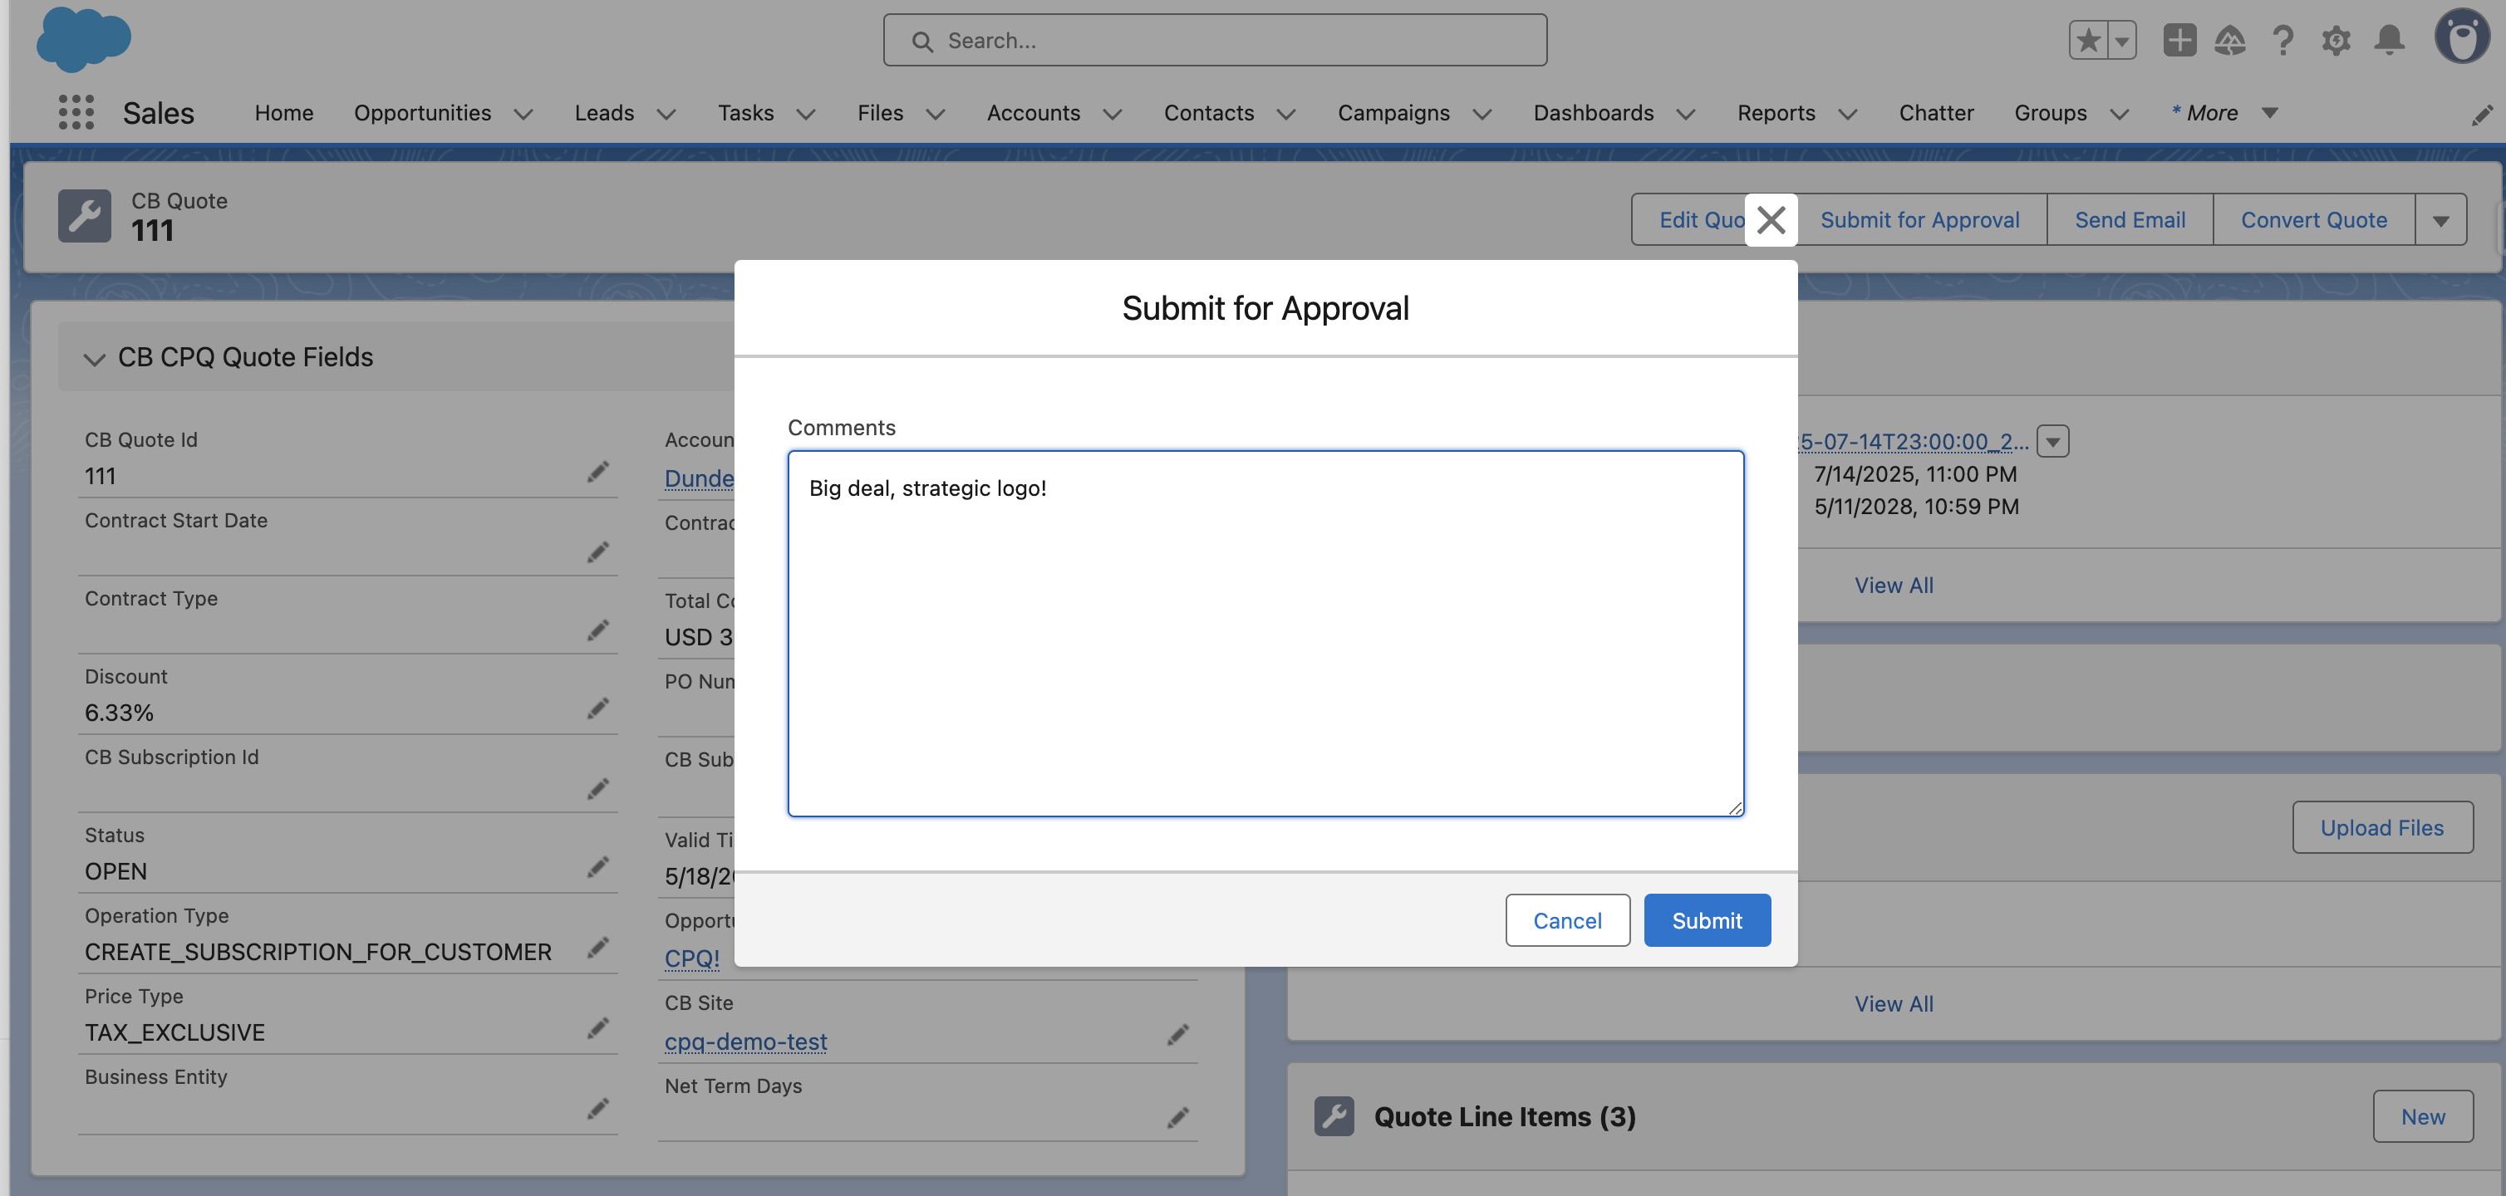Click the Trailhead mountain icon
This screenshot has width=2506, height=1196.
(2231, 40)
